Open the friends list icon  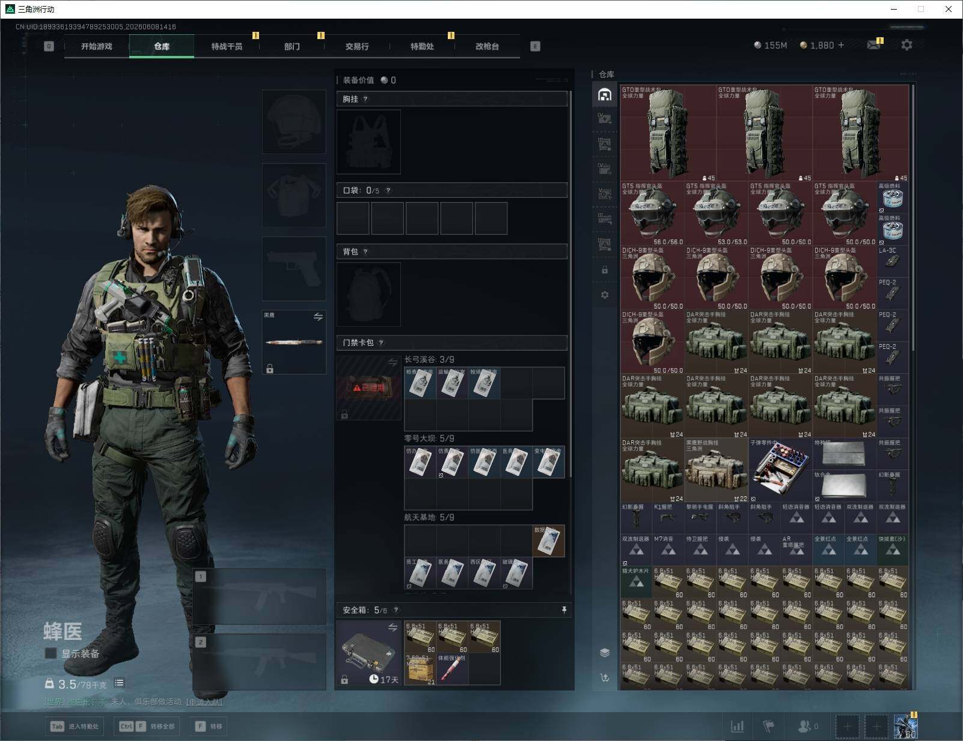(804, 727)
